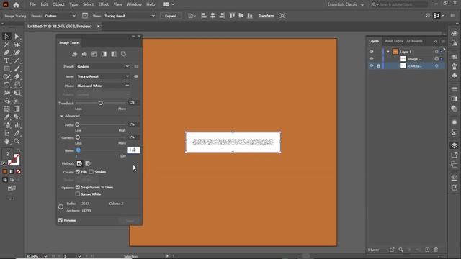Select the Gradient tool
This screenshot has width=461, height=259.
17,109
